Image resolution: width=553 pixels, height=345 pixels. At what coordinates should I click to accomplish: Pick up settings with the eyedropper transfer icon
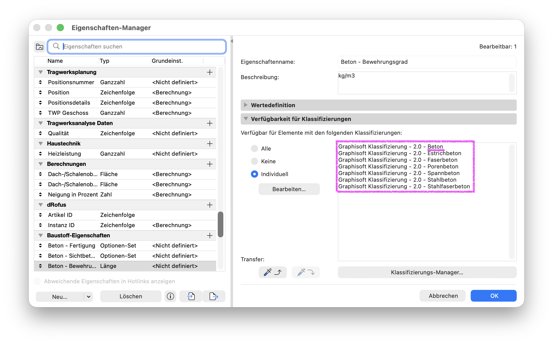click(273, 272)
